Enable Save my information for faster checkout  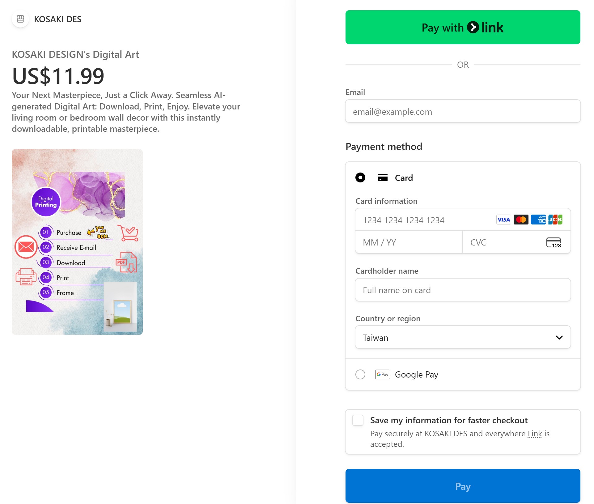pyautogui.click(x=358, y=421)
